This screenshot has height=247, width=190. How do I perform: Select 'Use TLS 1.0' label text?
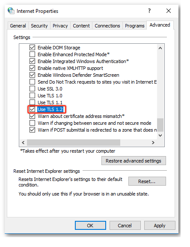(50, 96)
